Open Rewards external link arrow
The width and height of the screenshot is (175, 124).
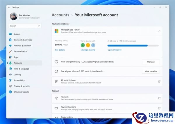point(159,98)
